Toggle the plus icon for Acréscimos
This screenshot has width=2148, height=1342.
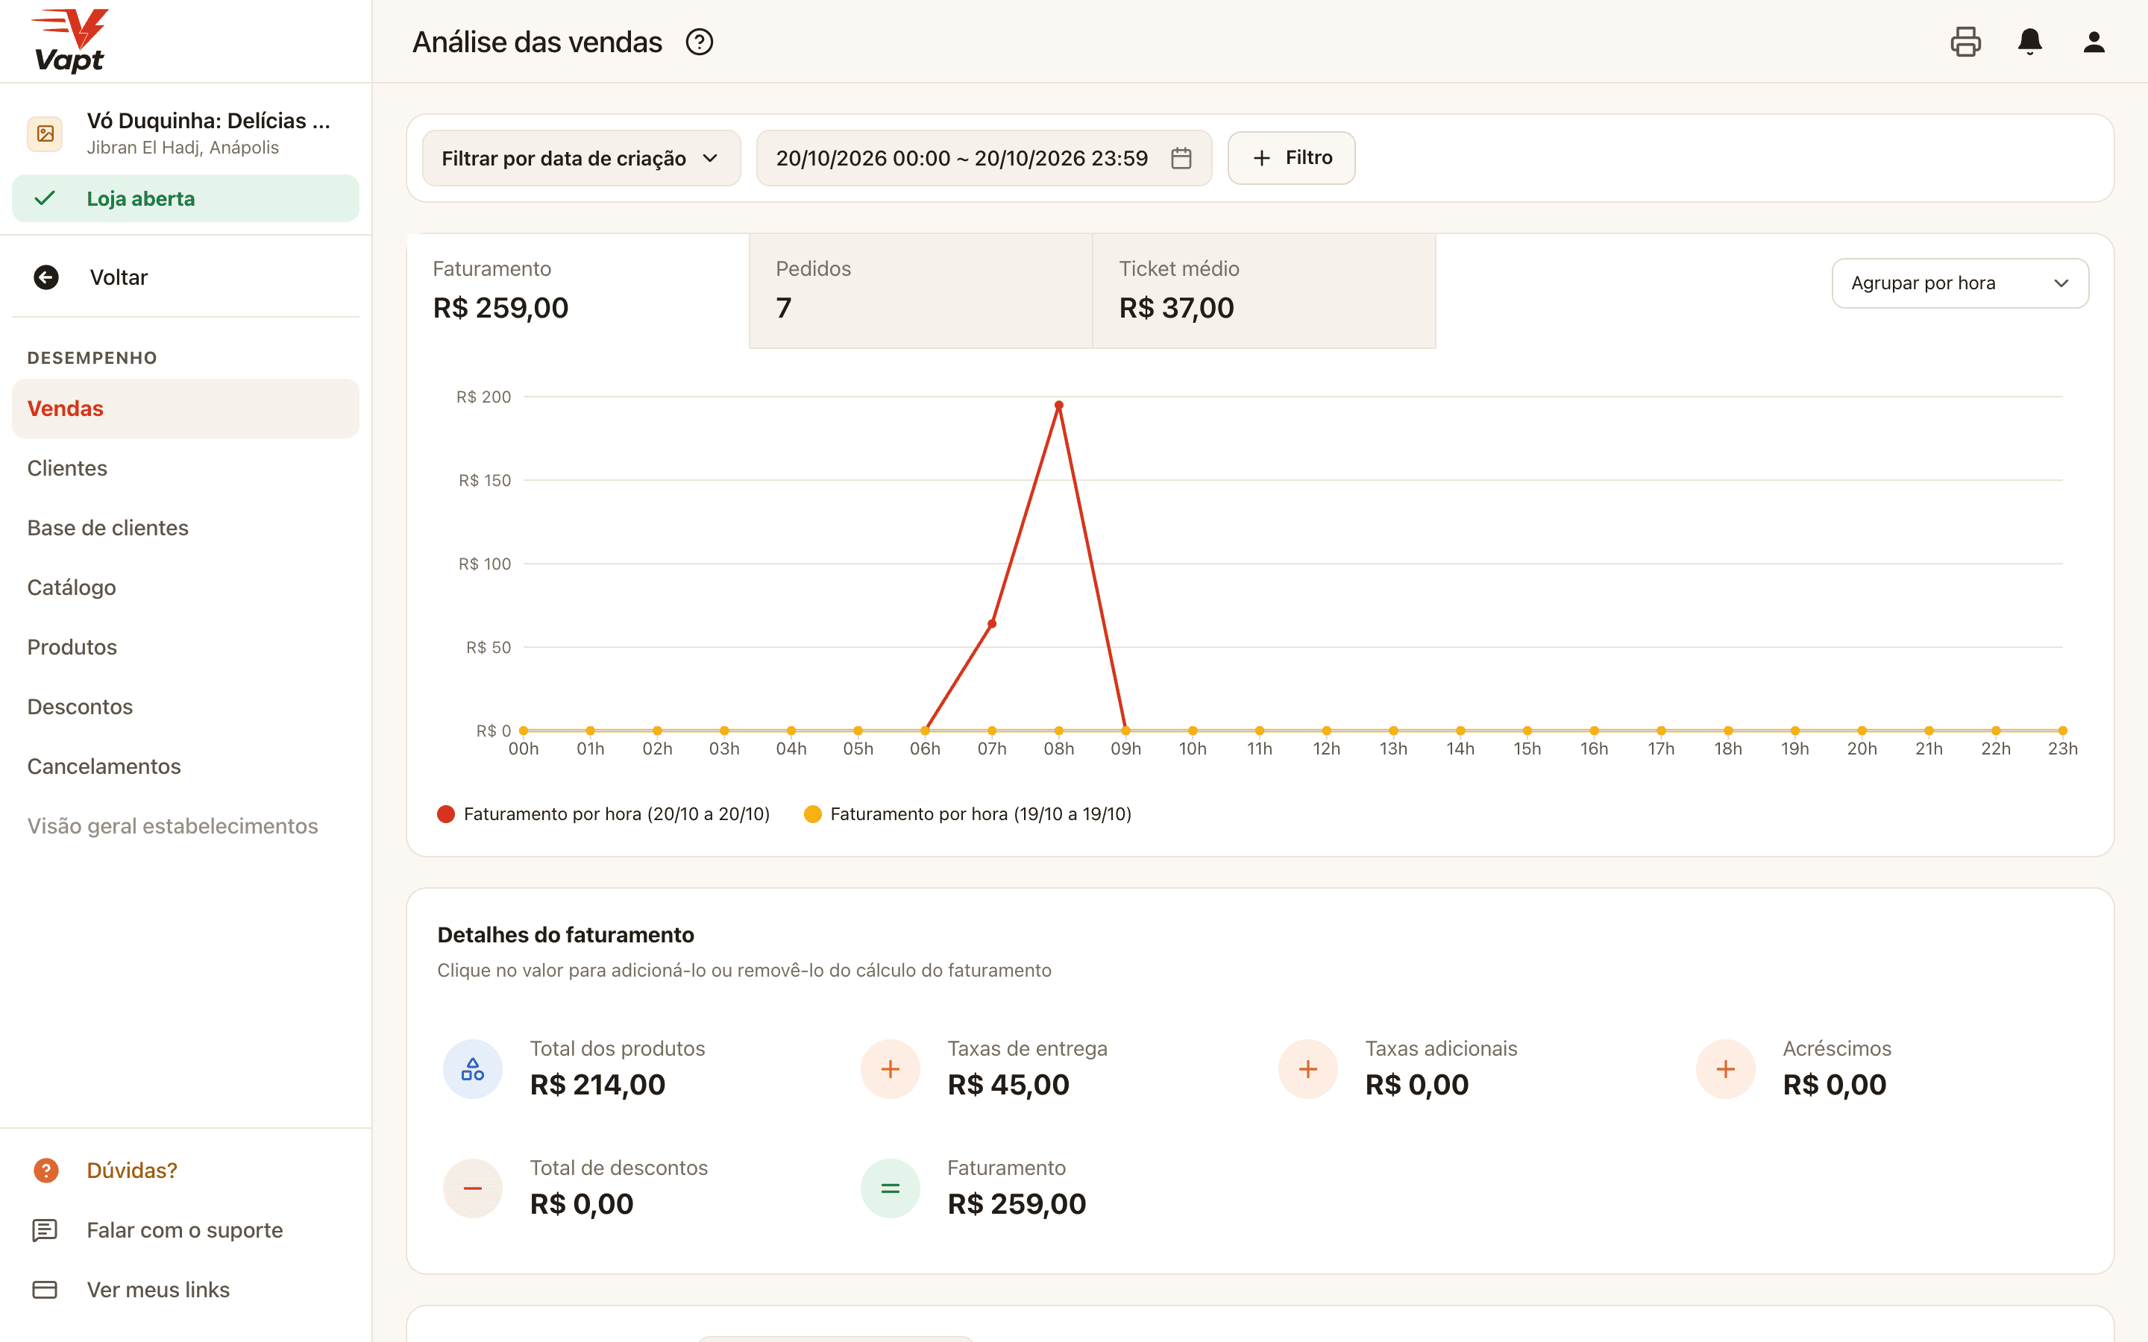(x=1726, y=1068)
